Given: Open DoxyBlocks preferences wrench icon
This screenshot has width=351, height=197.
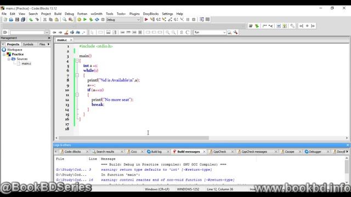Looking at the screenshot, I should click(x=292, y=26).
